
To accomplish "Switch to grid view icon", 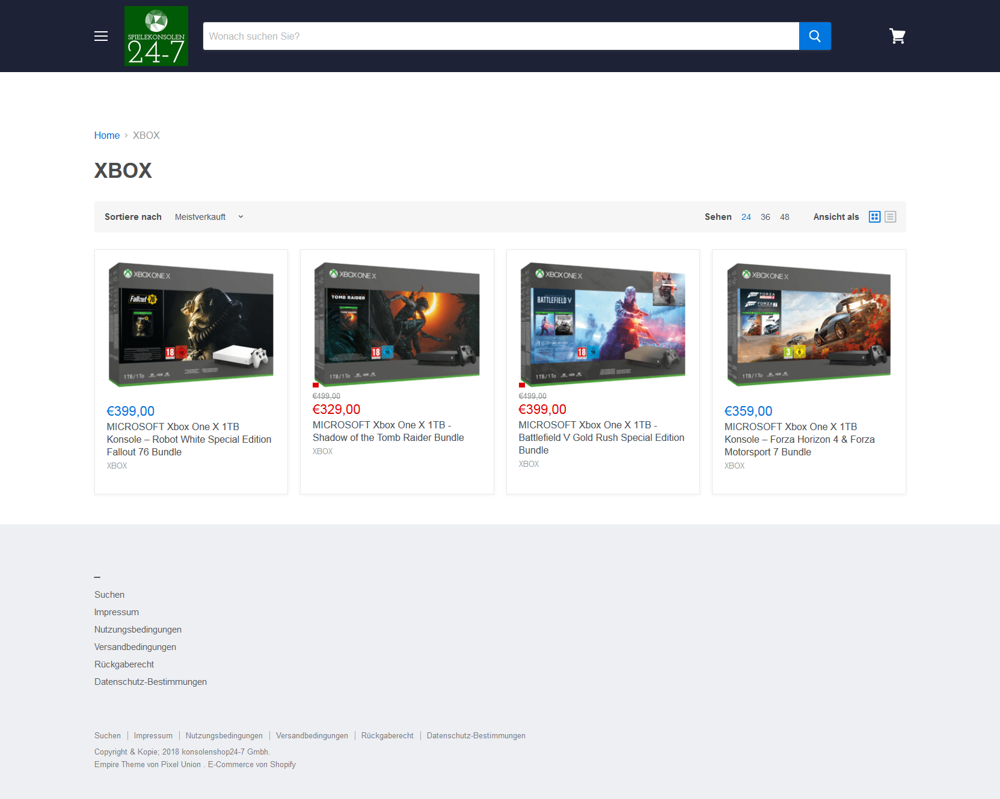I will coord(874,217).
